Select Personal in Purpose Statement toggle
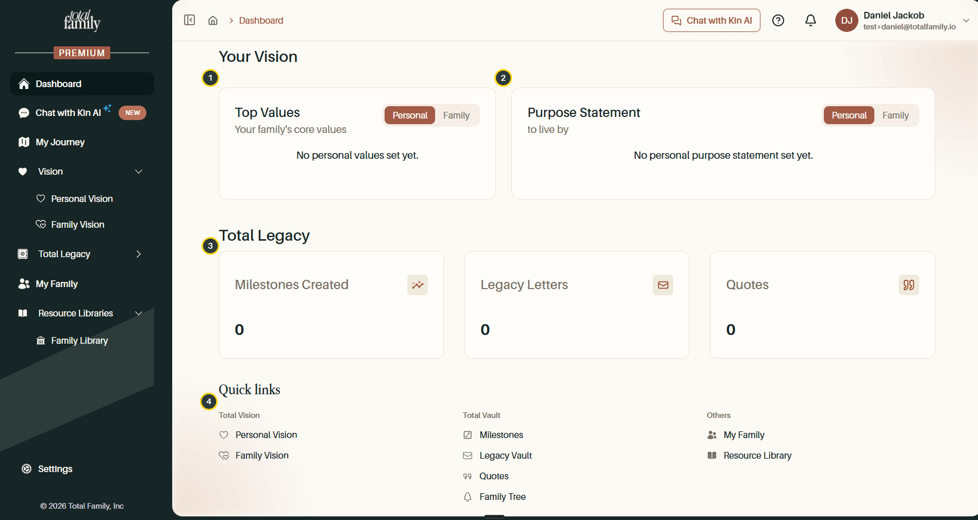978x520 pixels. click(849, 115)
